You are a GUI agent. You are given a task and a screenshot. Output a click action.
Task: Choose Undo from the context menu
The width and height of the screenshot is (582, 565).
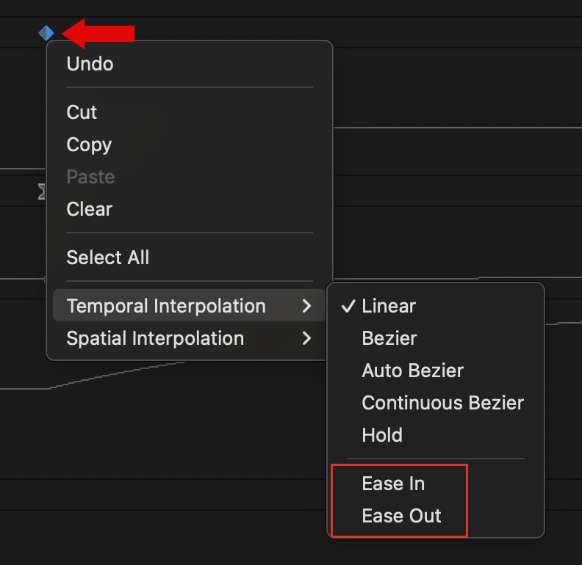90,64
